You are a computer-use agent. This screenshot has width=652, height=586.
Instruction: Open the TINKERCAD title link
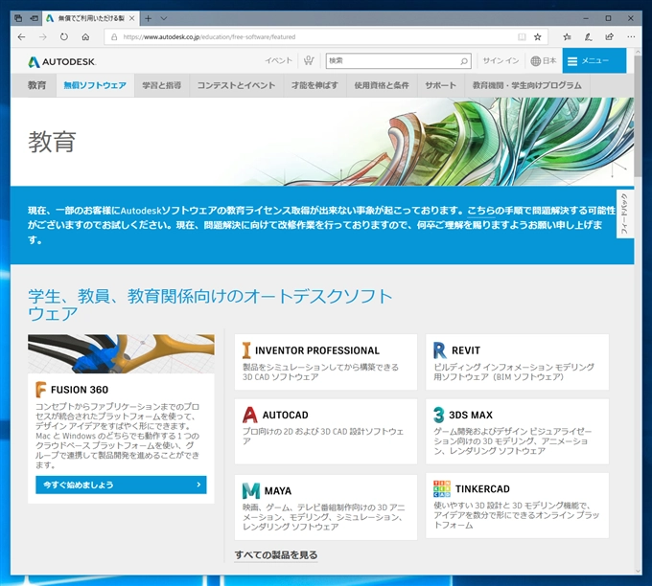pos(482,489)
